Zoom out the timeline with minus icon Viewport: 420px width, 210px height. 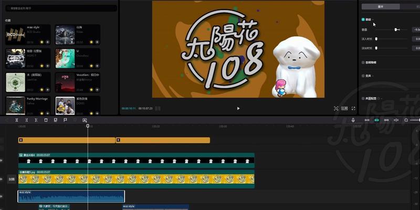tap(406, 120)
